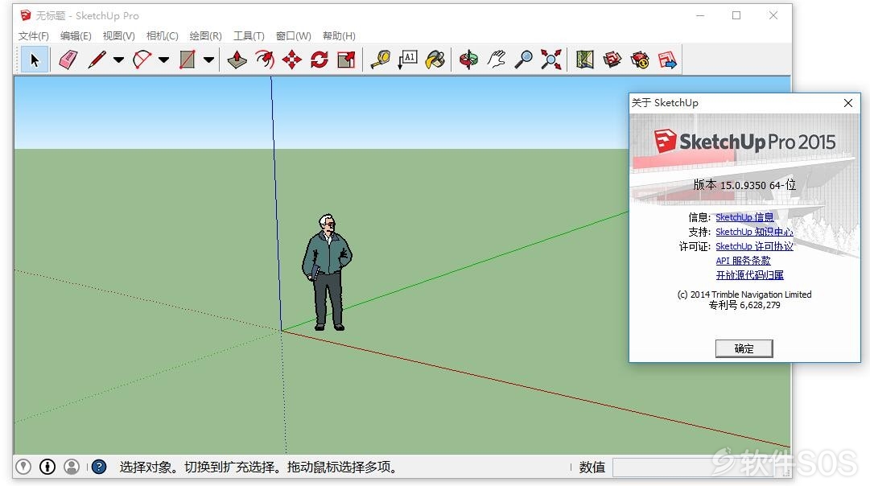
Task: Activate the Pan hand tool
Action: (x=497, y=60)
